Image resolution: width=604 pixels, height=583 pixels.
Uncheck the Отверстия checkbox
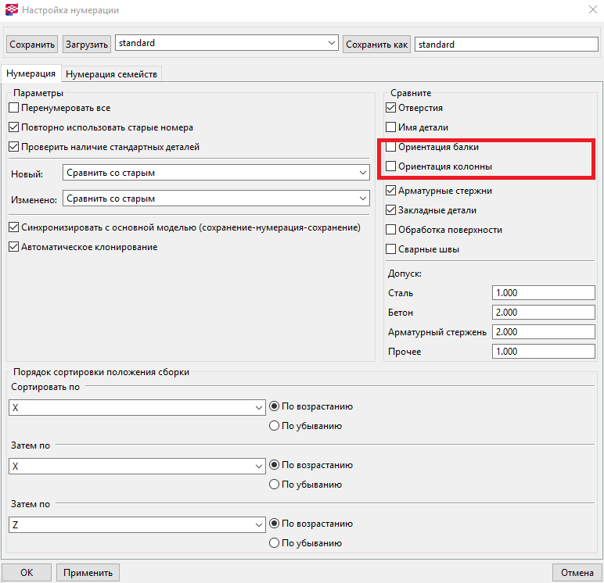(x=391, y=108)
